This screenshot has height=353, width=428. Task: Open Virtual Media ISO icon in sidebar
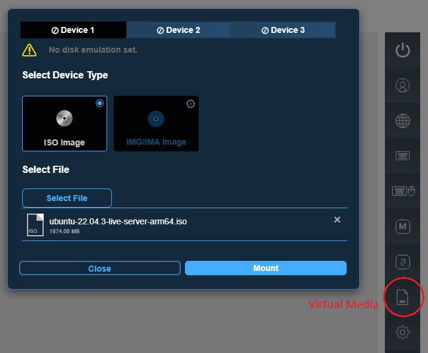click(403, 297)
